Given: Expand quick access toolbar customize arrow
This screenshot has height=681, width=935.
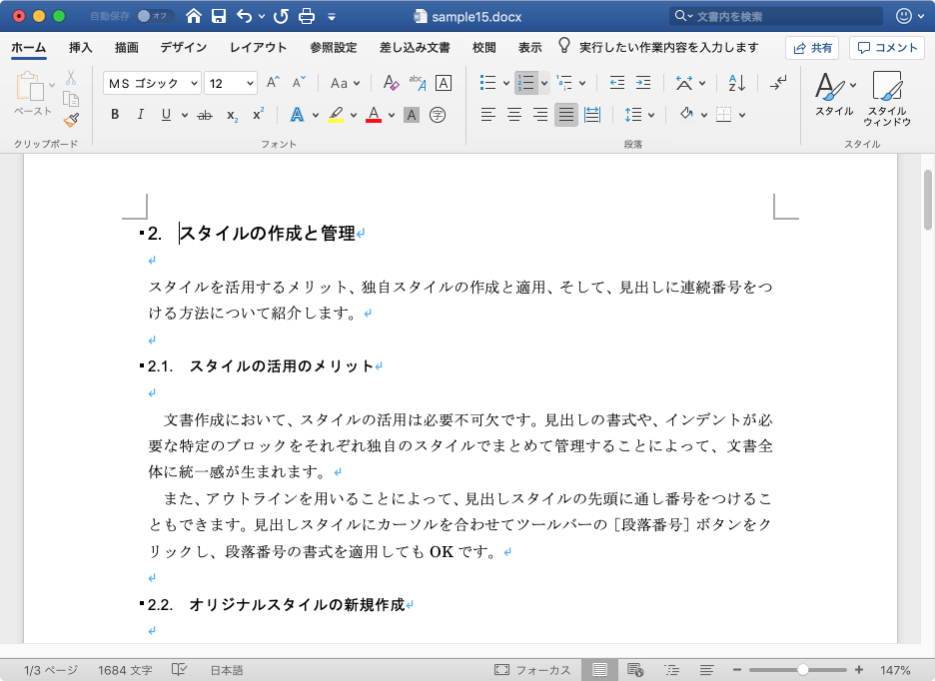Looking at the screenshot, I should [332, 17].
